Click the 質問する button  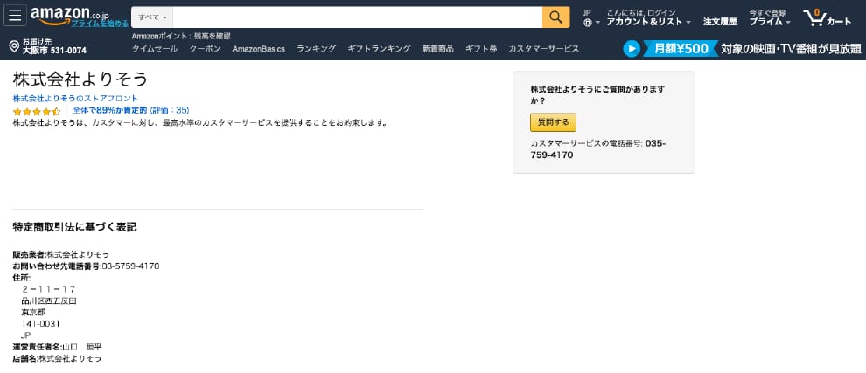(x=553, y=122)
